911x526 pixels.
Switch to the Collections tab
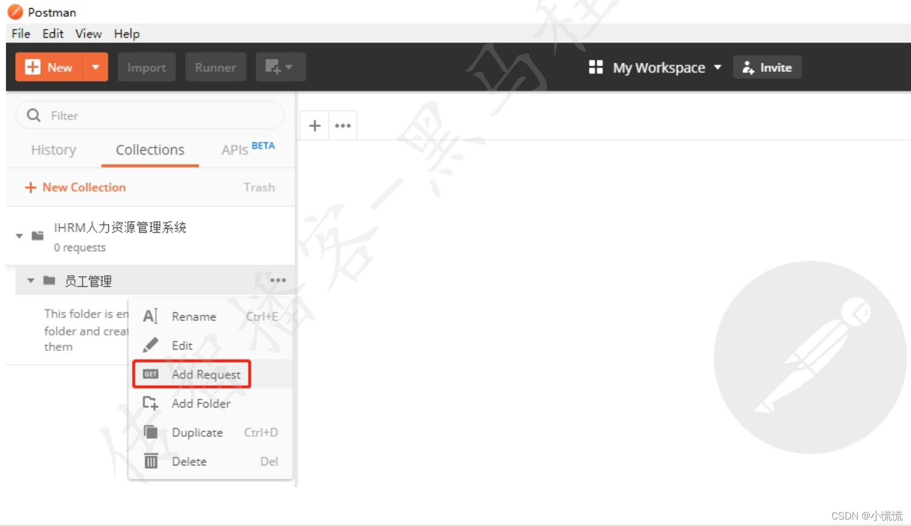[150, 150]
